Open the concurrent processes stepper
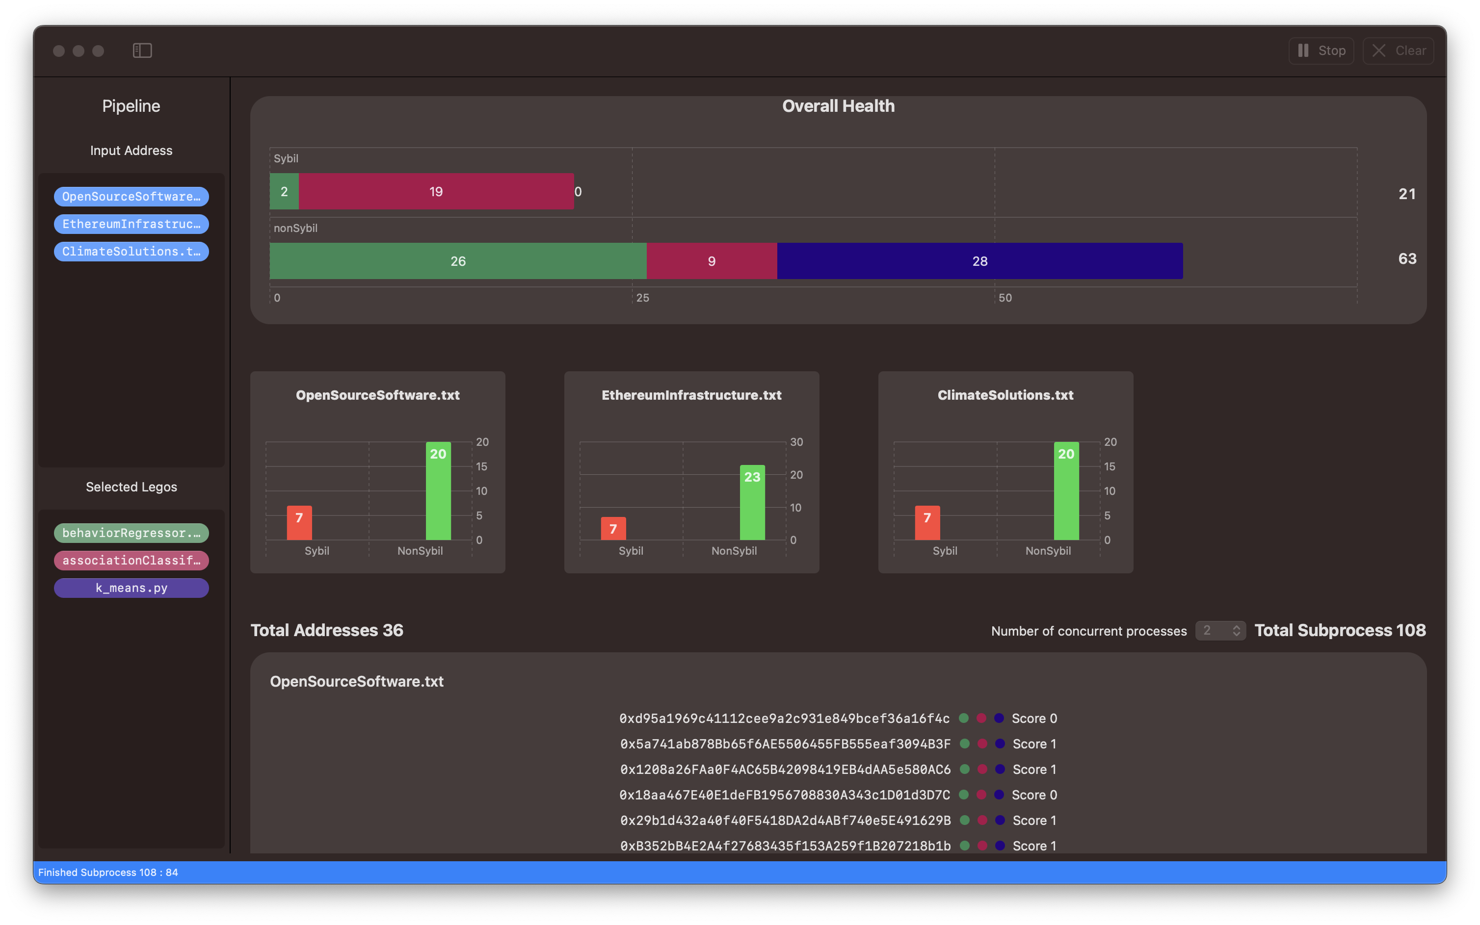This screenshot has height=925, width=1480. (1236, 630)
